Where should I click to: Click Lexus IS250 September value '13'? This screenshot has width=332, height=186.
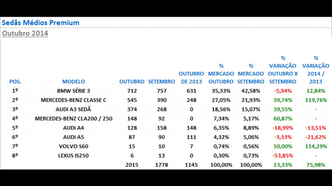162,156
